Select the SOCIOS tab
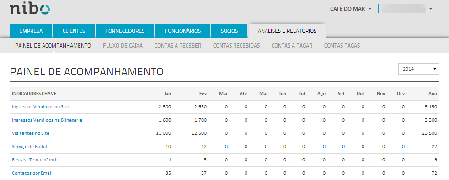Screen dimensions: 449x180 pos(229,31)
